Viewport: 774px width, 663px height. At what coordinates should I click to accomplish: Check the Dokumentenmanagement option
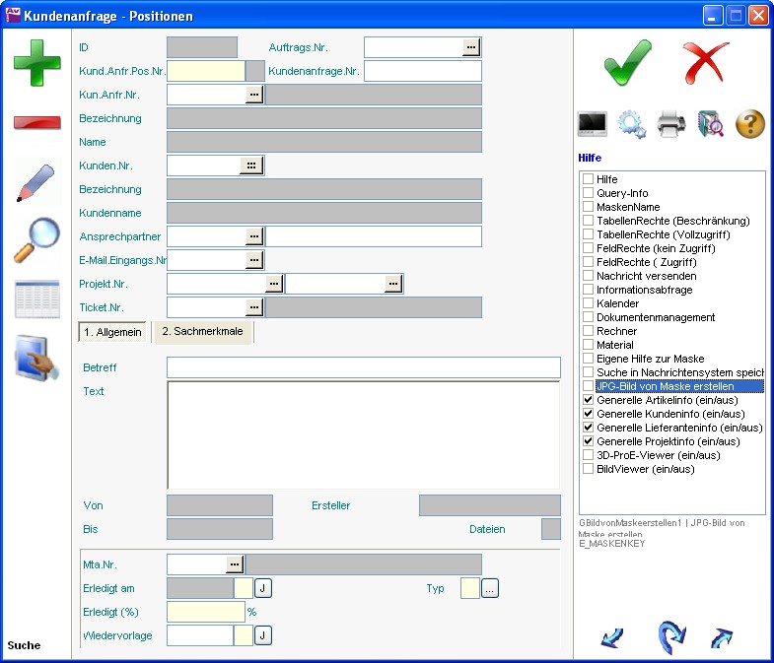click(589, 318)
